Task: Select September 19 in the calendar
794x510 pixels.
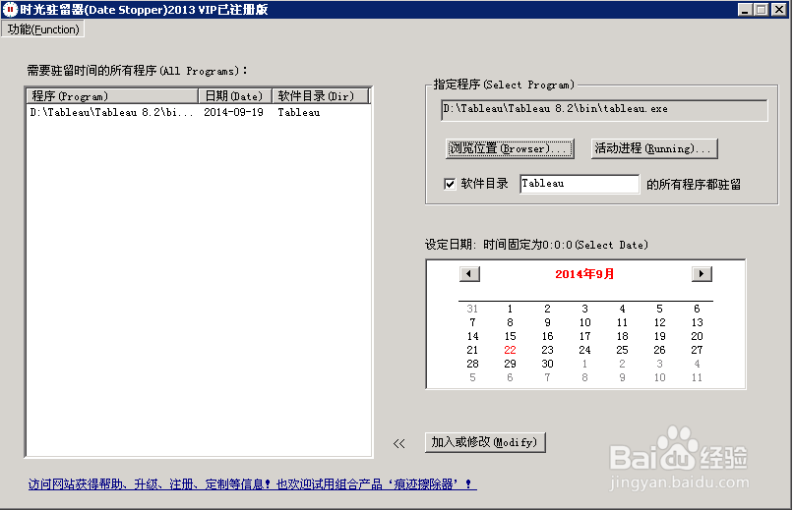Action: click(659, 336)
